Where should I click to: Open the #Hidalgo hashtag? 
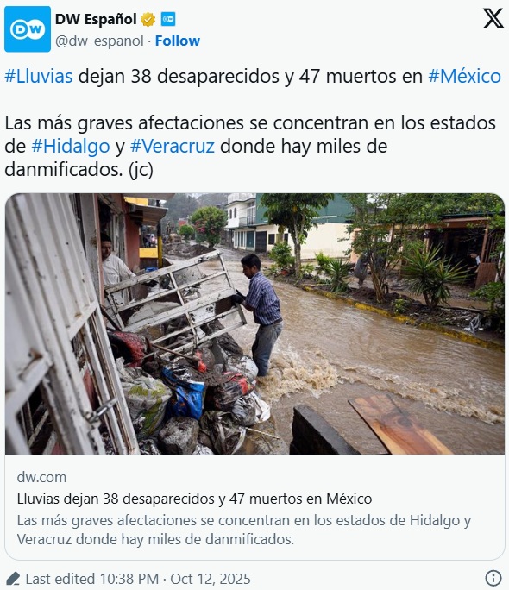71,147
